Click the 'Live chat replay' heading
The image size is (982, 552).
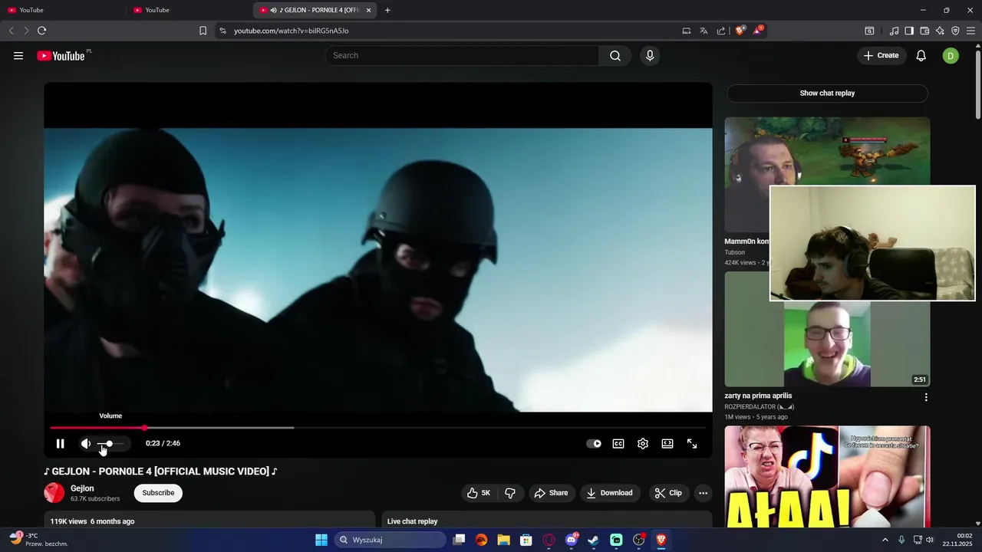point(412,521)
